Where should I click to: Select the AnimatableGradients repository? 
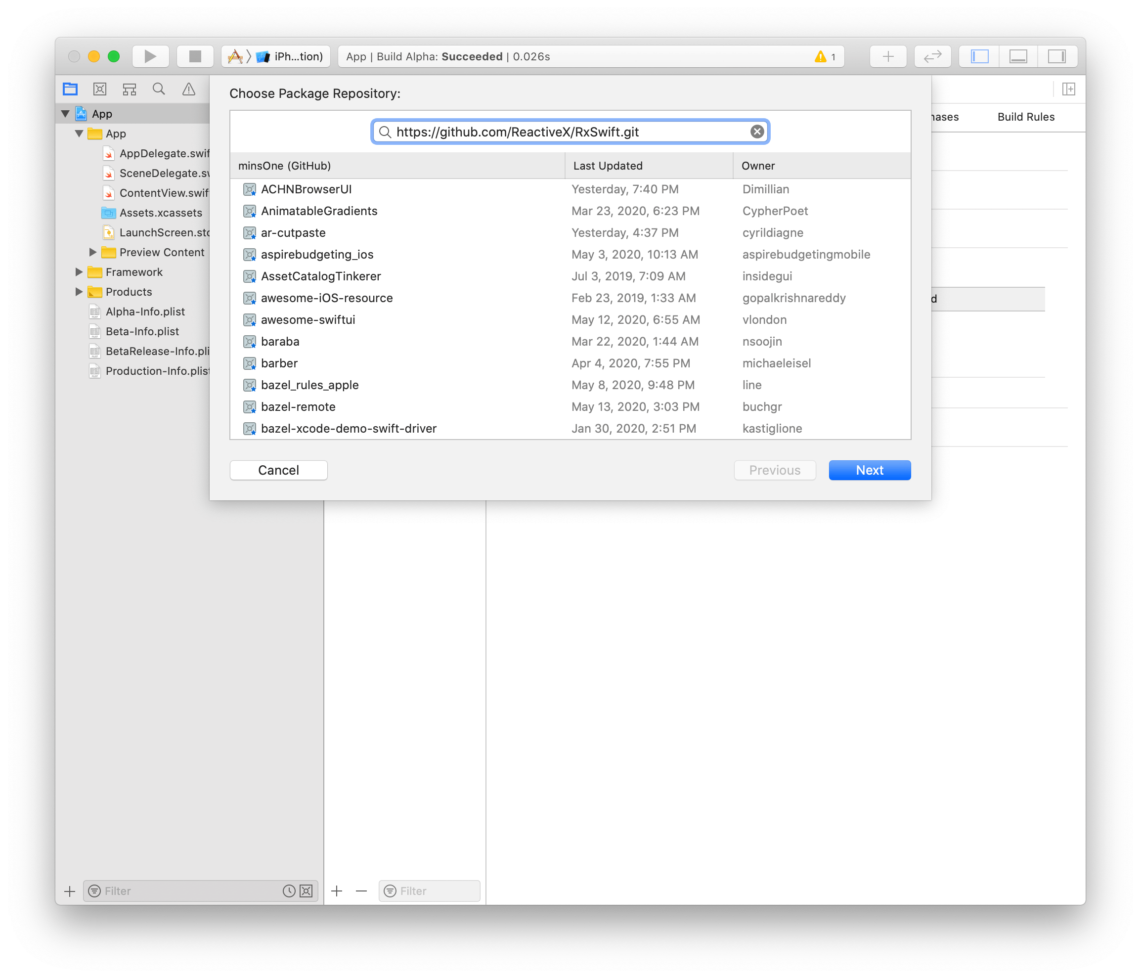click(x=570, y=211)
